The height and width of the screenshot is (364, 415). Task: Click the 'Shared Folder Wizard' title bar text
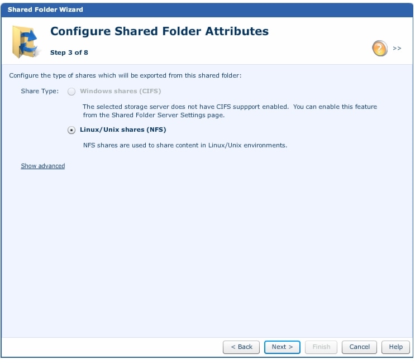45,10
